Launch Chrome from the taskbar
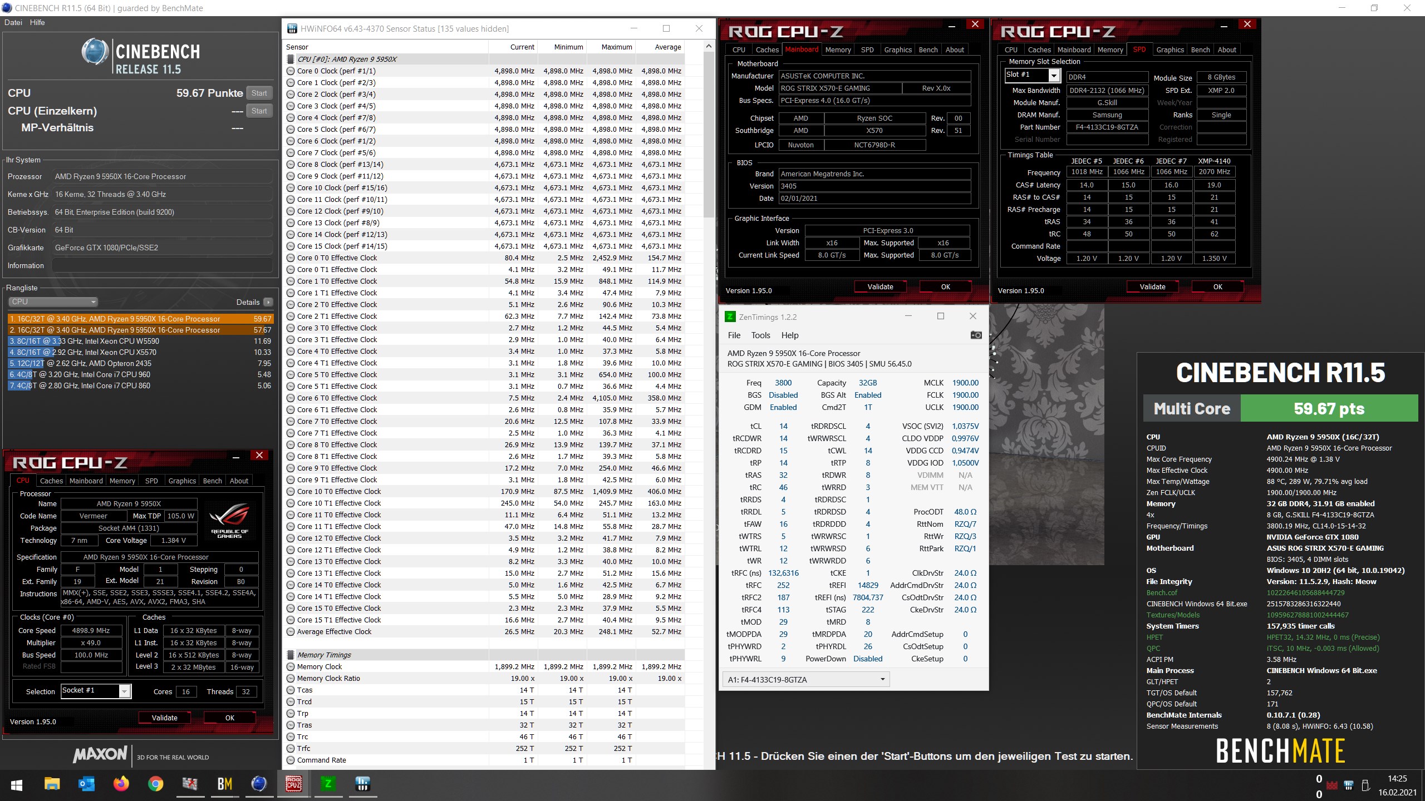Viewport: 1425px width, 801px height. (x=156, y=784)
